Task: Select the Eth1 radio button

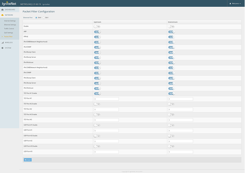Action: point(44,17)
